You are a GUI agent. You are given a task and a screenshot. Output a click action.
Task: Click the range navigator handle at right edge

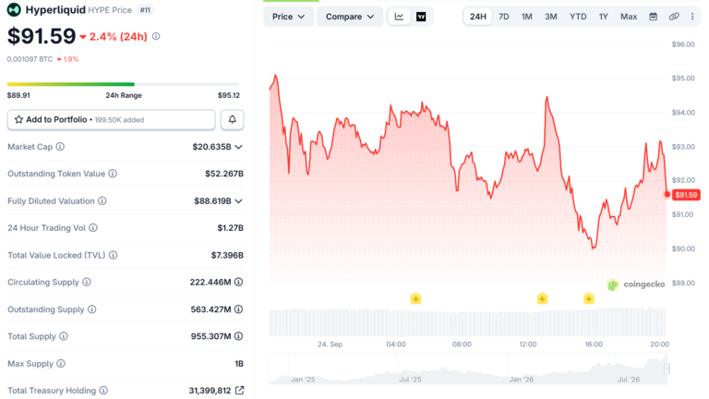[667, 369]
